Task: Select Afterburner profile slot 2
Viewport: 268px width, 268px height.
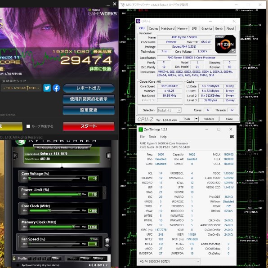Action: pyautogui.click(x=34, y=259)
